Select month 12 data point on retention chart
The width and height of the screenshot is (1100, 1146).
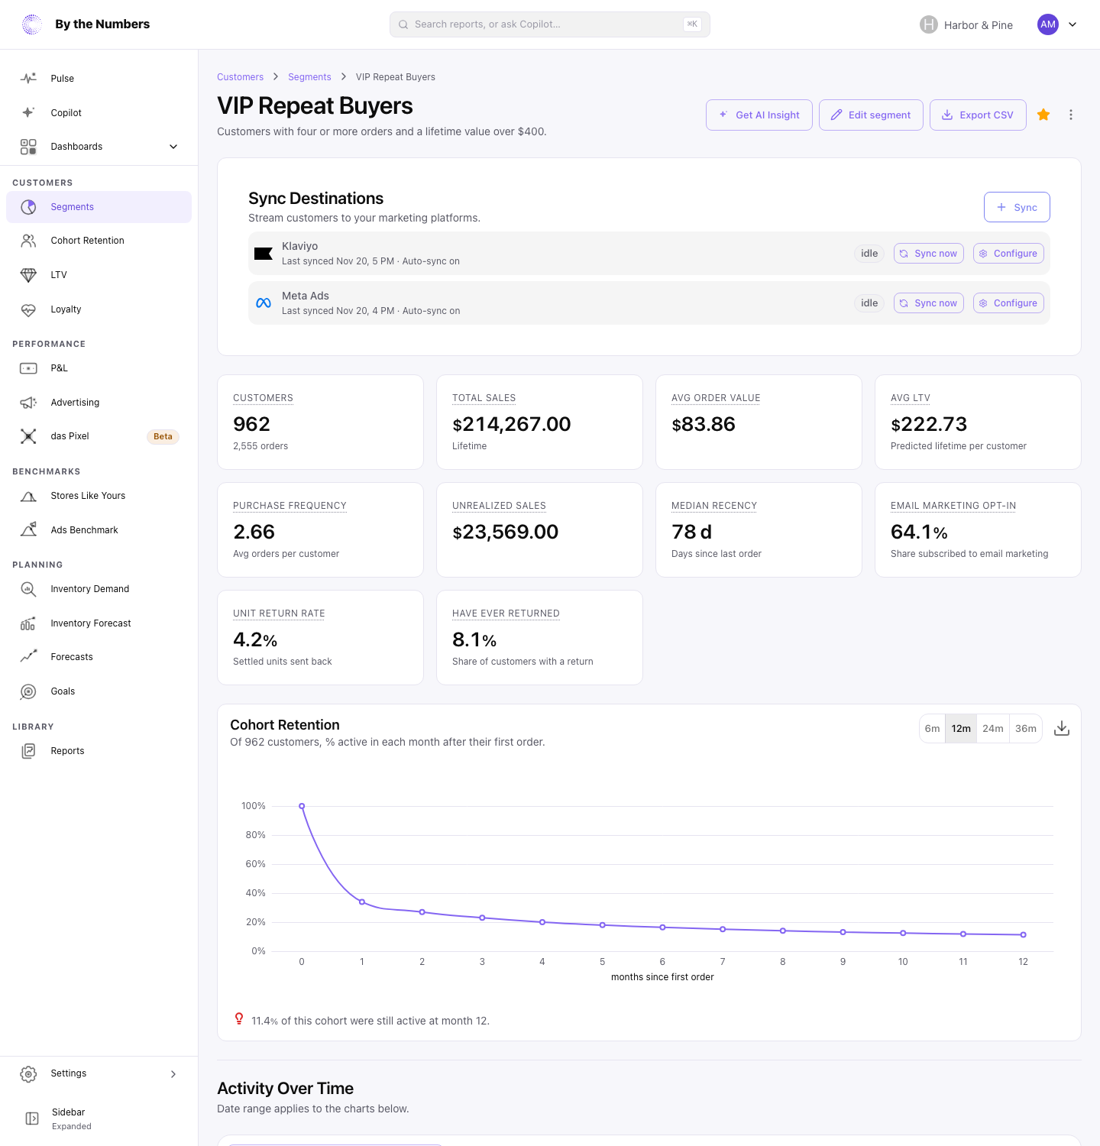pos(1023,935)
